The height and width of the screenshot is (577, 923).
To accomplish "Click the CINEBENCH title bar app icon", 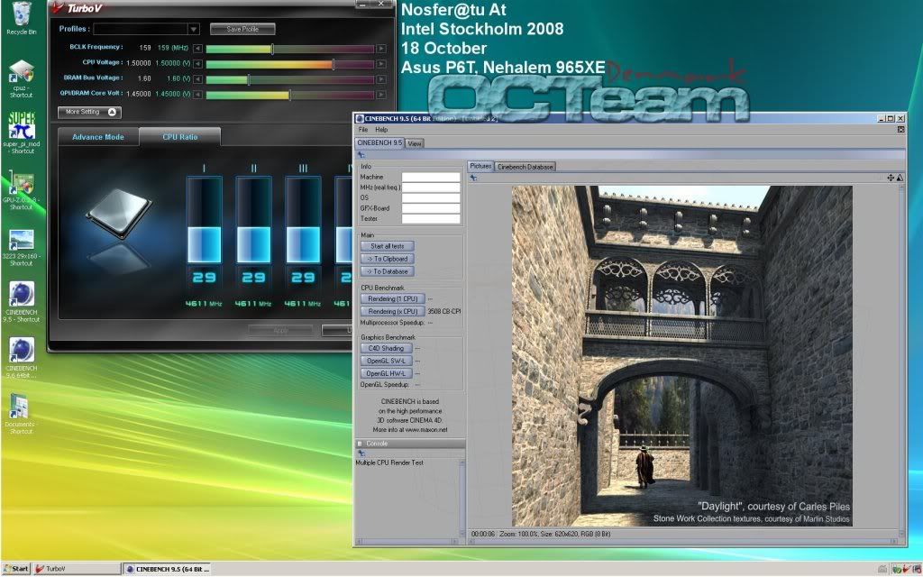I will point(359,118).
